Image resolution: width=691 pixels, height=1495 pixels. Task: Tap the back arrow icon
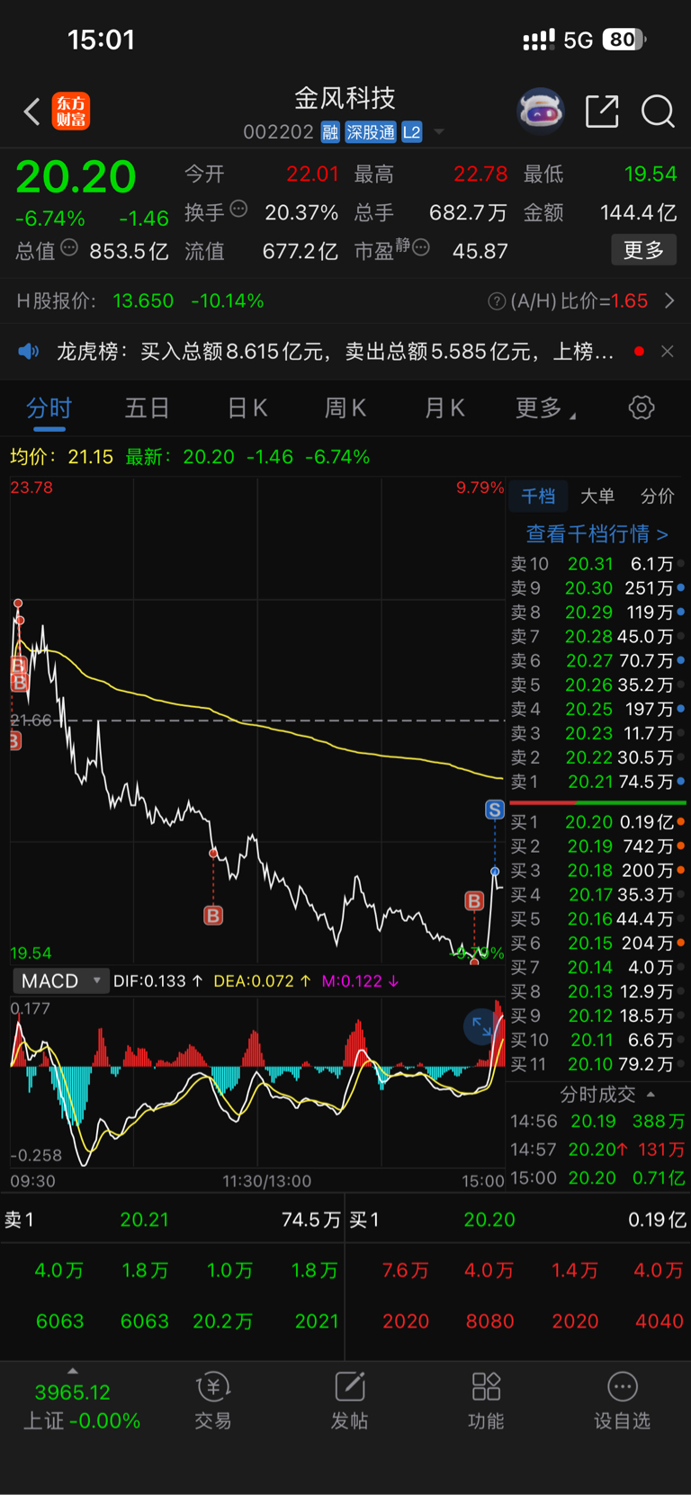coord(32,112)
